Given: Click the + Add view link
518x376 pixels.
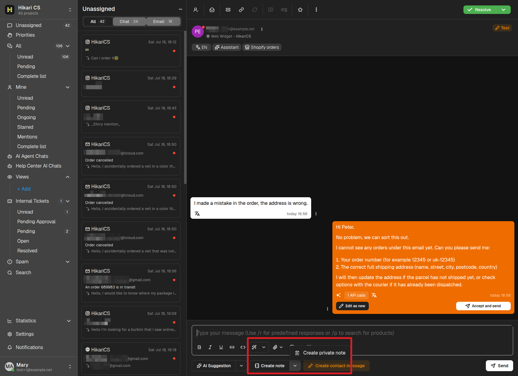Looking at the screenshot, I should pyautogui.click(x=24, y=189).
